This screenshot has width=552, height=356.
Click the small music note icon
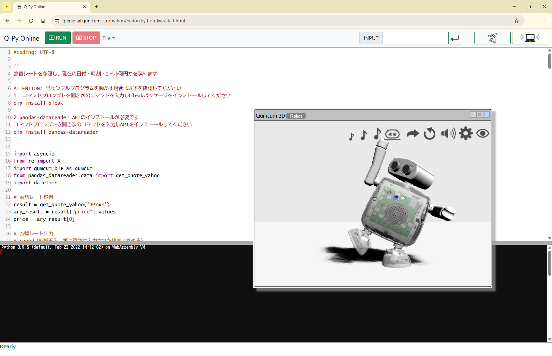pos(351,136)
